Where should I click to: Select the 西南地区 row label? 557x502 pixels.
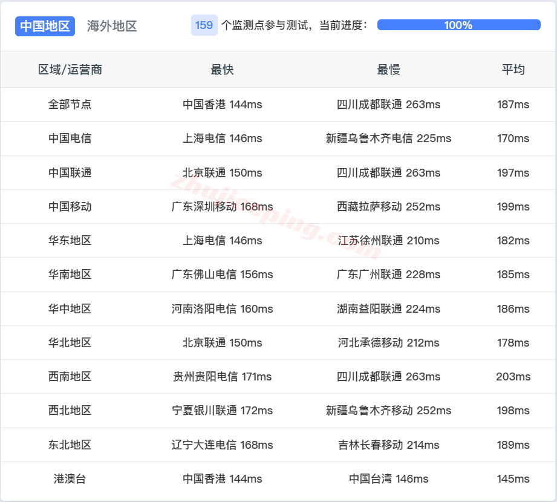pyautogui.click(x=70, y=377)
